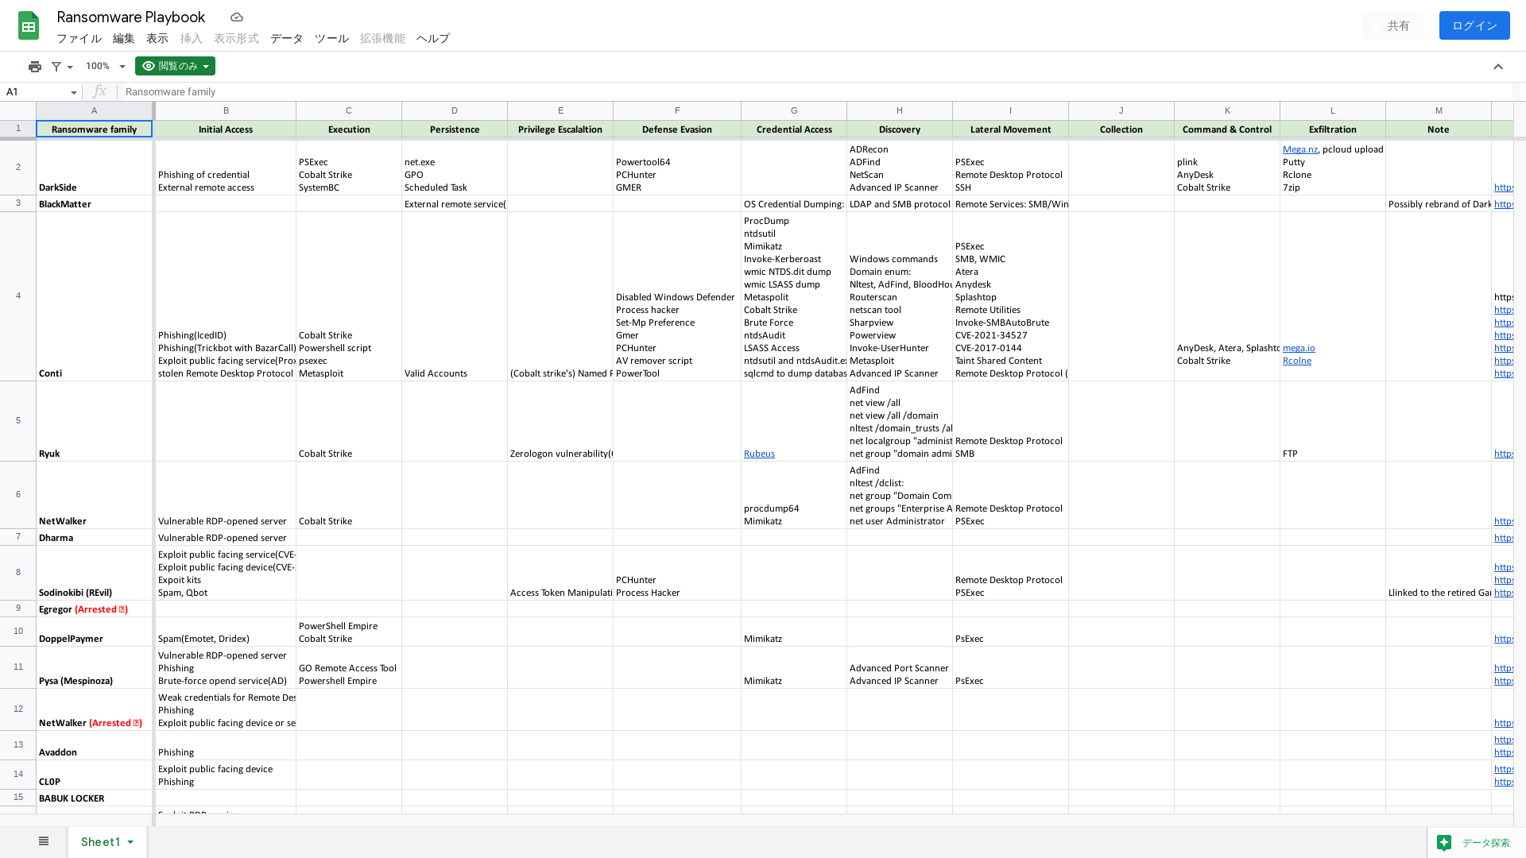Open the all sheets list icon
The width and height of the screenshot is (1526, 858).
click(44, 841)
